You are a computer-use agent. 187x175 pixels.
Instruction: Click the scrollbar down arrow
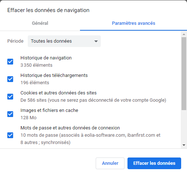tap(184, 145)
